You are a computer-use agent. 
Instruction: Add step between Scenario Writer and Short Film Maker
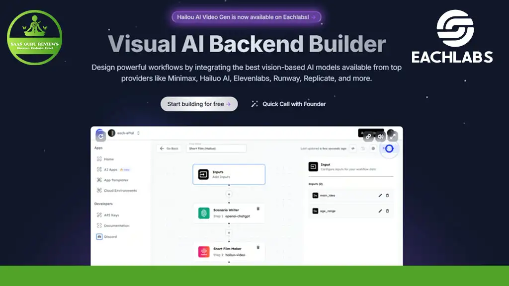click(x=229, y=233)
